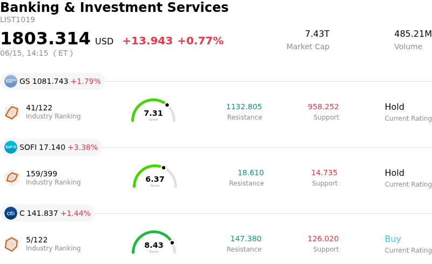
Task: Click the GS 7.31 score gauge
Action: coord(153,110)
